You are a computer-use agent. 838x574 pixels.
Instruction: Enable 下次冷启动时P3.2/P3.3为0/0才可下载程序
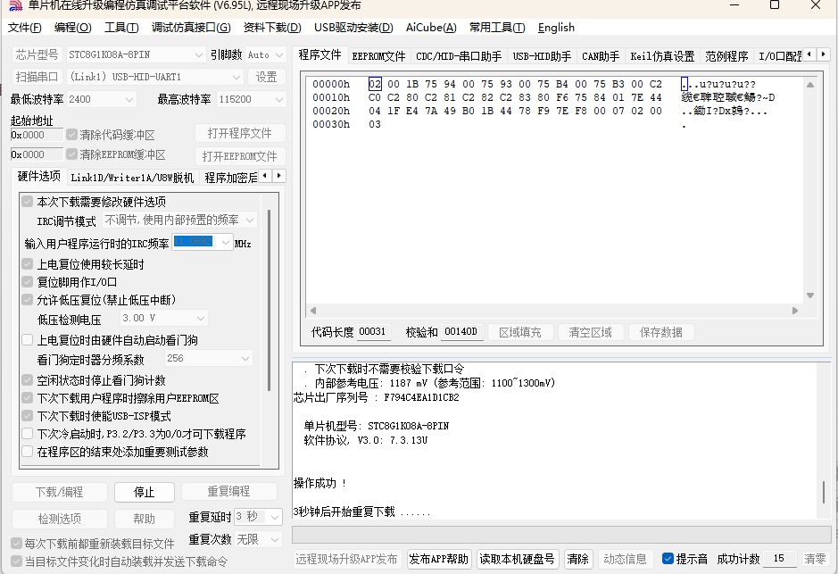[28, 434]
